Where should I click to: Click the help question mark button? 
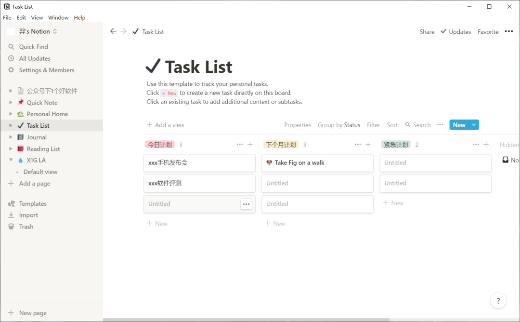tap(498, 301)
